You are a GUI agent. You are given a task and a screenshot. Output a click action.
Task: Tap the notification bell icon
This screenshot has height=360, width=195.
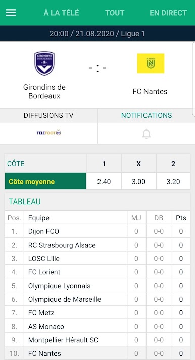pos(146,134)
